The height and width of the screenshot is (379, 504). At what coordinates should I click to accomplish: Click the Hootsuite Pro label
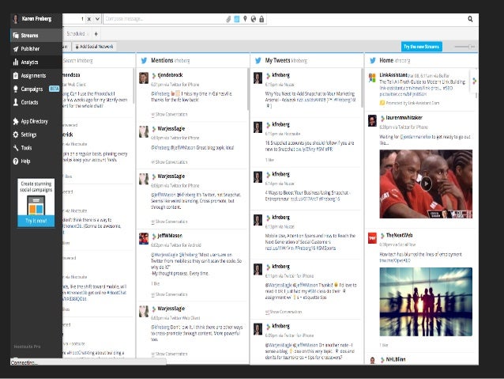click(x=27, y=347)
